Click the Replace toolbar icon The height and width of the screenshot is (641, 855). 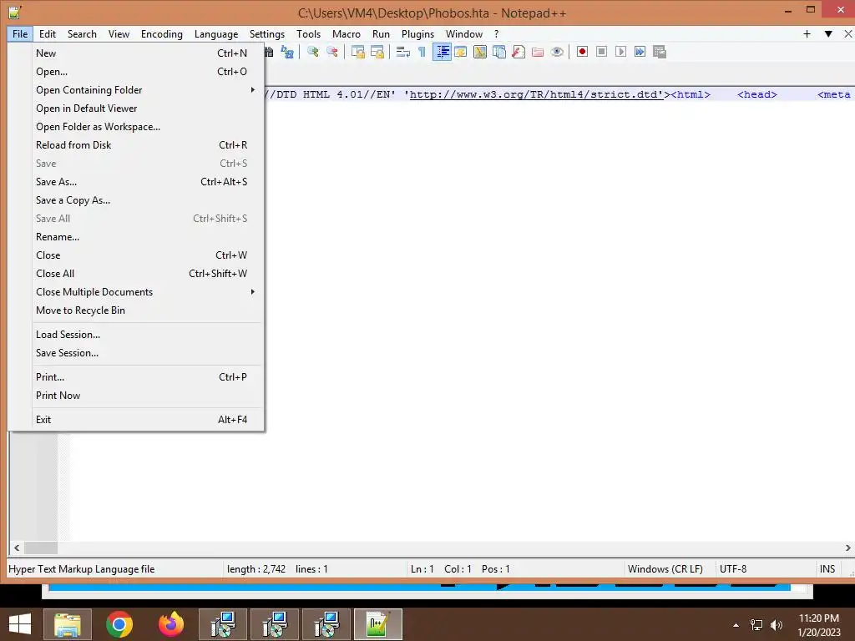pyautogui.click(x=287, y=52)
